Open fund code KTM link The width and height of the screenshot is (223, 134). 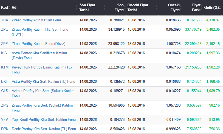tap(5, 67)
